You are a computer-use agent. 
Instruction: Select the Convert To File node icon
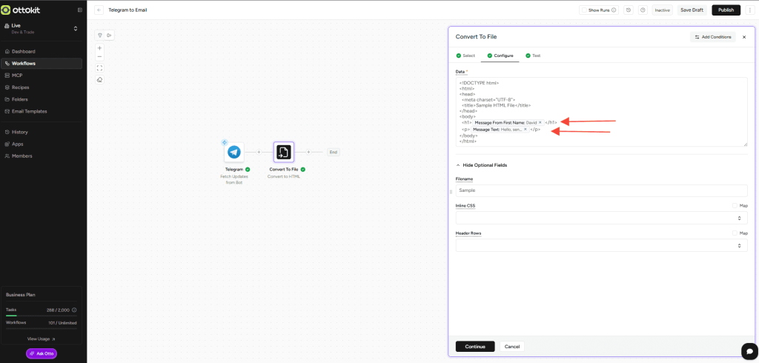pos(283,152)
